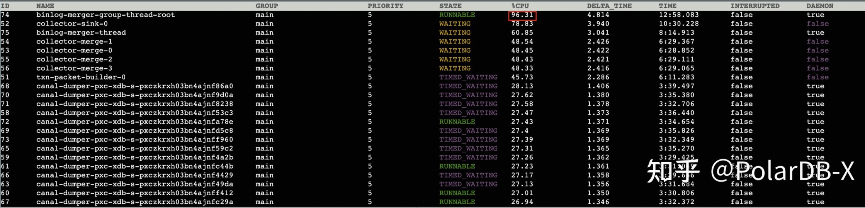Image resolution: width=865 pixels, height=208 pixels.
Task: Click the 45.73 CPU value
Action: click(522, 77)
